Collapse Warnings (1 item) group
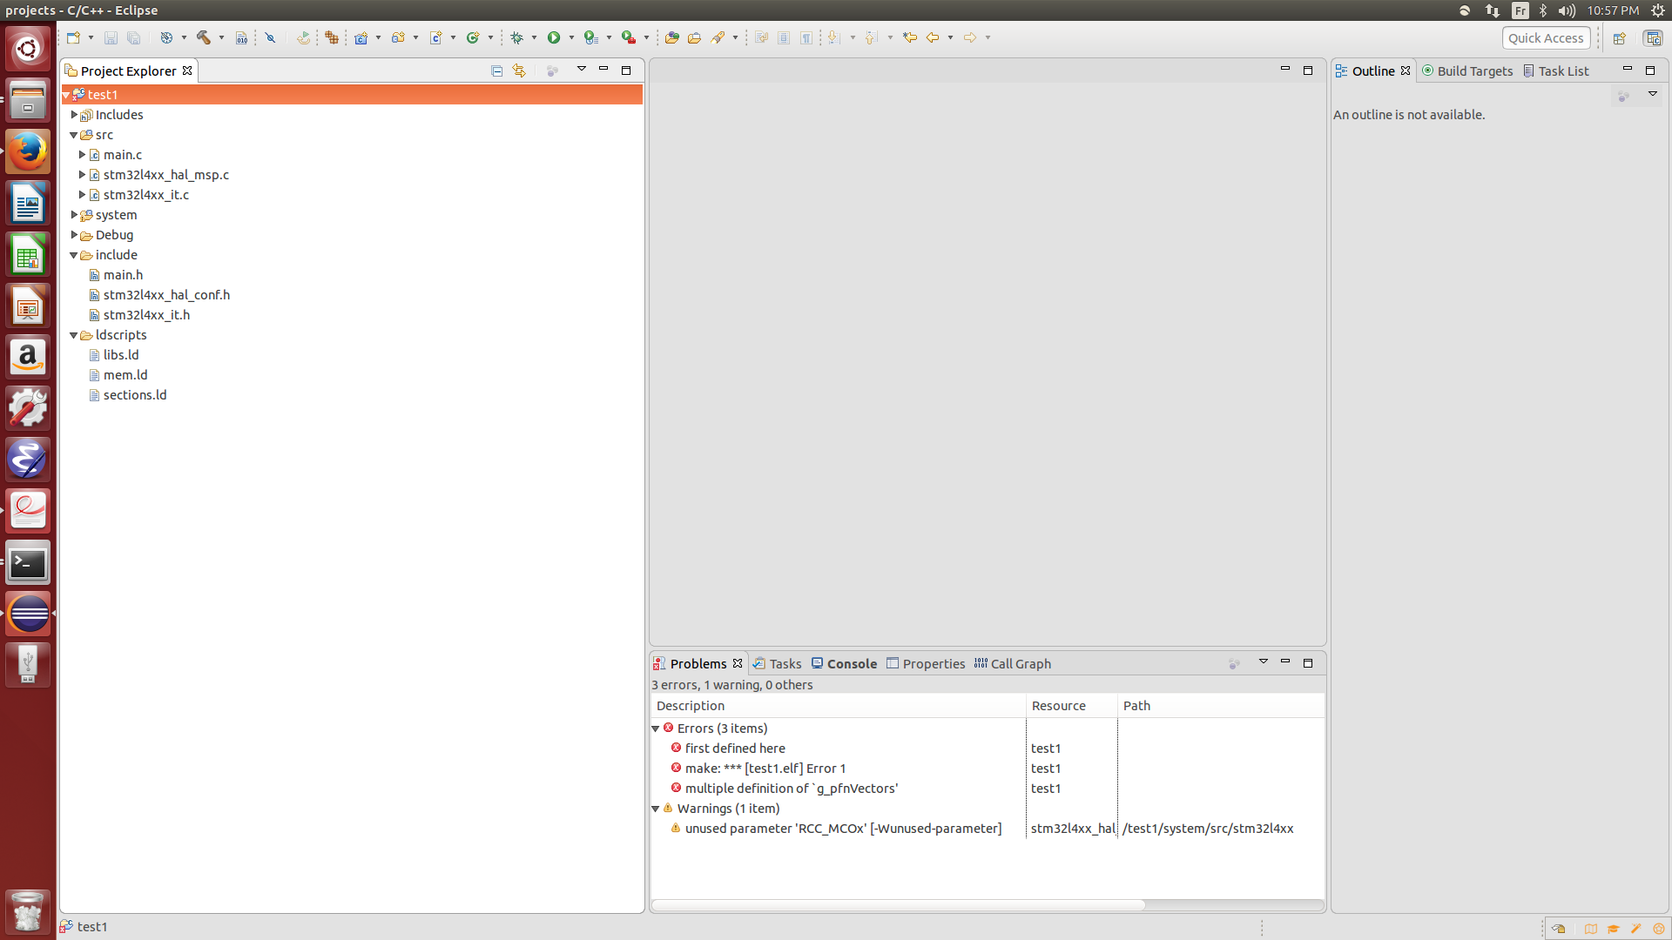 coord(656,809)
